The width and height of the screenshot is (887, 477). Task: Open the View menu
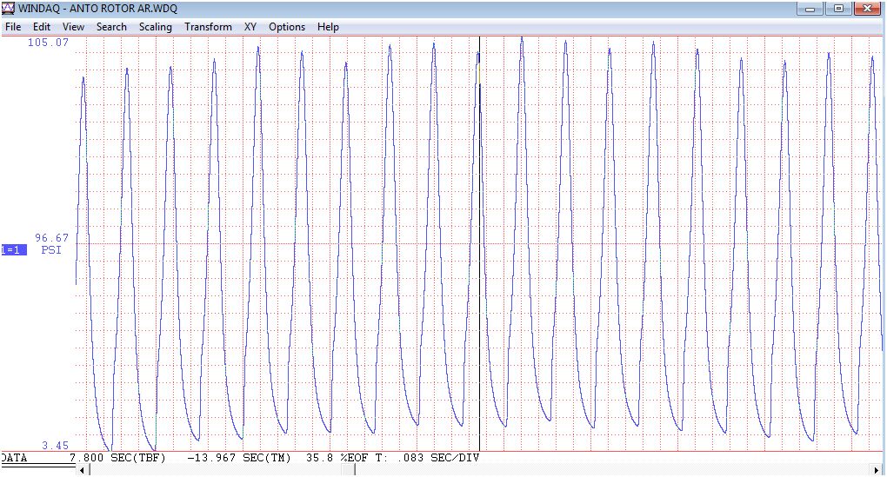pos(74,27)
